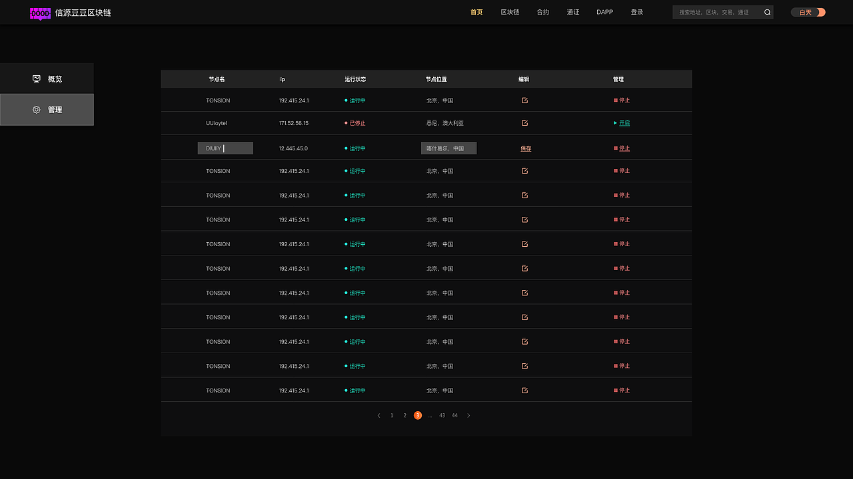Select the 概览 sidebar tab
The image size is (853, 479).
click(47, 79)
